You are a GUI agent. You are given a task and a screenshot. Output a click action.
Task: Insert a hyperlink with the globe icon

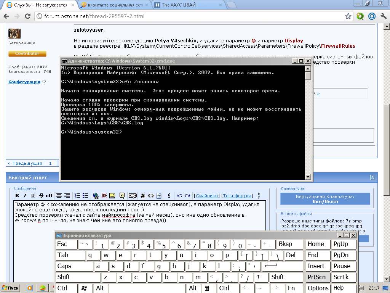(x=96, y=196)
